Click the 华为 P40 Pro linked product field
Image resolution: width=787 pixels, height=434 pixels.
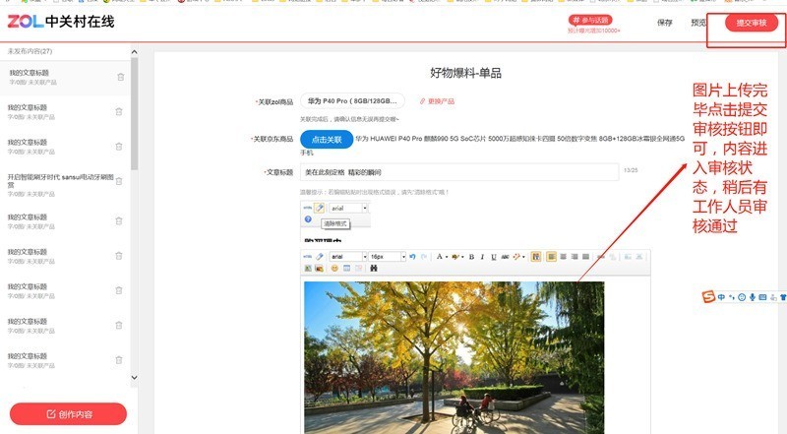coord(353,101)
